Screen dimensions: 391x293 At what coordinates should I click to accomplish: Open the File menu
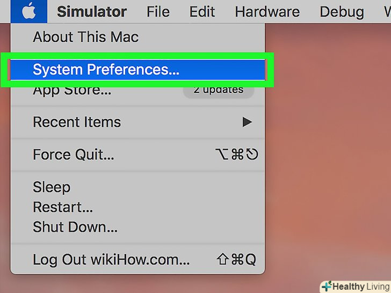157,11
